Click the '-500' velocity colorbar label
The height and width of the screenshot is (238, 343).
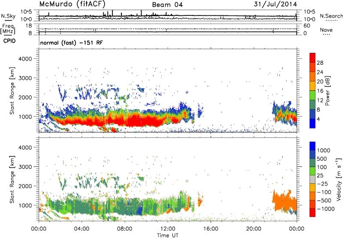coord(324,201)
